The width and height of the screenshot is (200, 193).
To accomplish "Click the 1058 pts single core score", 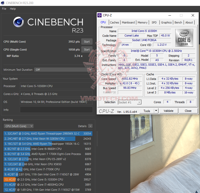I will [x=74, y=50].
